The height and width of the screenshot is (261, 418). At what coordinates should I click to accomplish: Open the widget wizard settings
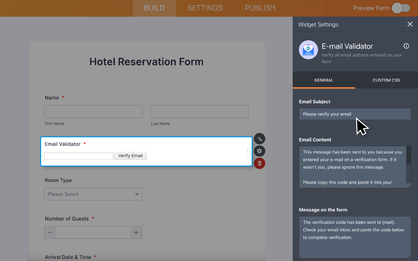pyautogui.click(x=259, y=139)
